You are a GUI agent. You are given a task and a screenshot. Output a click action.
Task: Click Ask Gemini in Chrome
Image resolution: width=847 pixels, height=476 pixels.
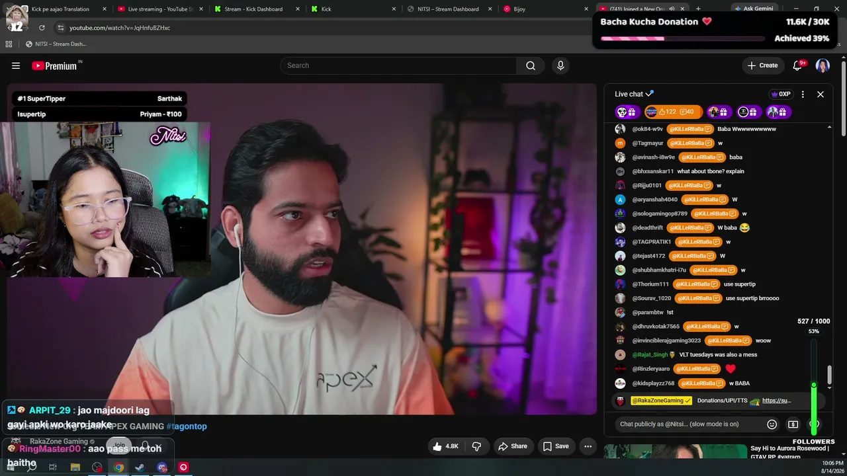753,9
